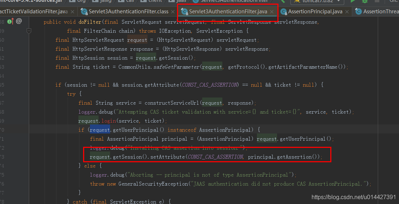Viewport: 399px width, 204px height.
Task: Click the try keyword
Action: click(x=71, y=94)
